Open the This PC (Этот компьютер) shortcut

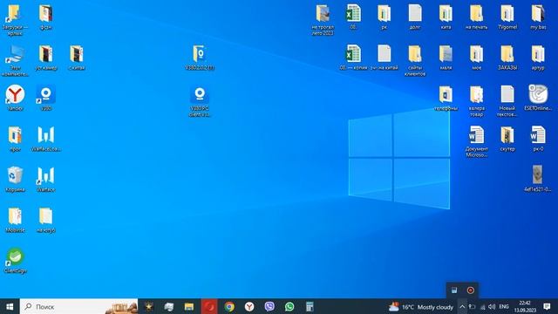click(x=15, y=54)
